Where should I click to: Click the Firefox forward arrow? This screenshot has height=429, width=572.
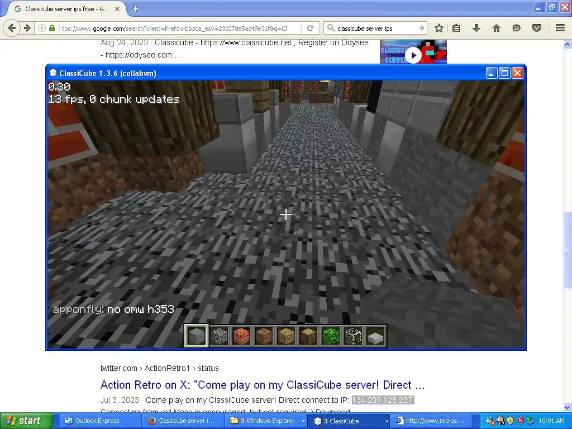[27, 28]
